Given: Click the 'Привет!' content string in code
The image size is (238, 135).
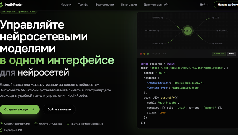Looking at the screenshot, I should (209, 108).
